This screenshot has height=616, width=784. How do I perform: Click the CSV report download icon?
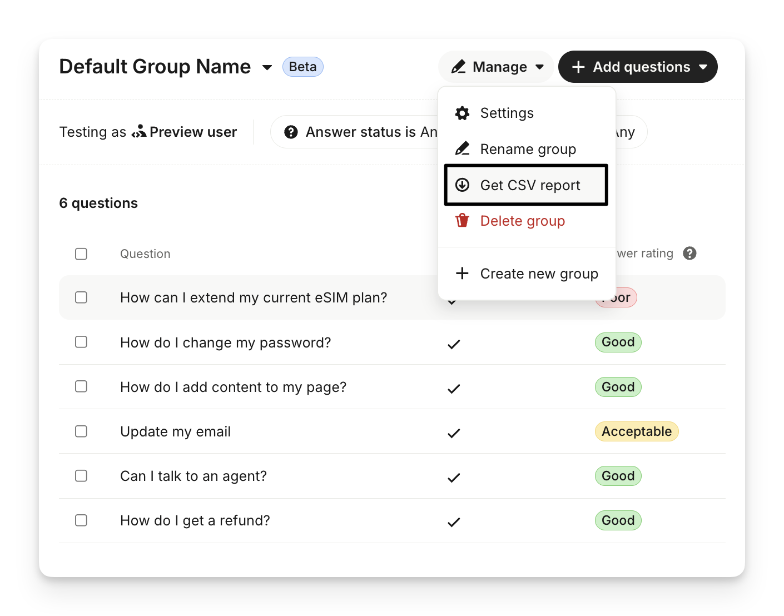(x=462, y=185)
